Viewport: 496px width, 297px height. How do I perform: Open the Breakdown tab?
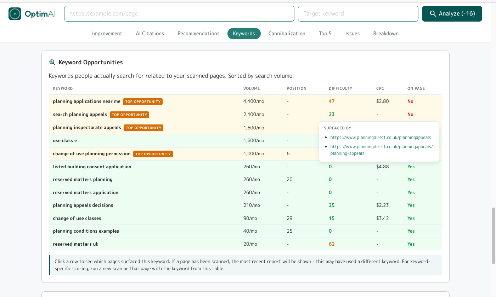point(386,34)
